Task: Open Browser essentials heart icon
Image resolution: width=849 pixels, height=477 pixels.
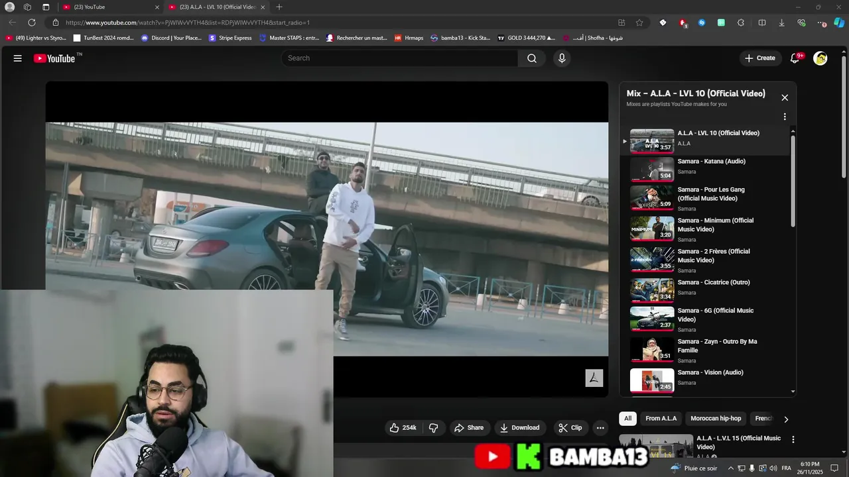Action: point(801,23)
